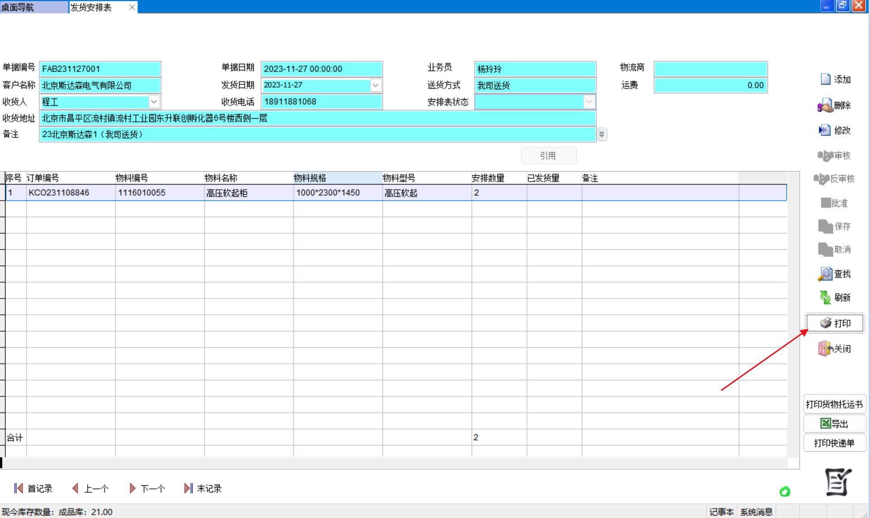870x518 pixels.
Task: Open the notepad icon at bottom right
Action: point(837,482)
